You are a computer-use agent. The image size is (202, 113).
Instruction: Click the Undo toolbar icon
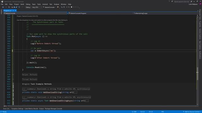click(19, 7)
